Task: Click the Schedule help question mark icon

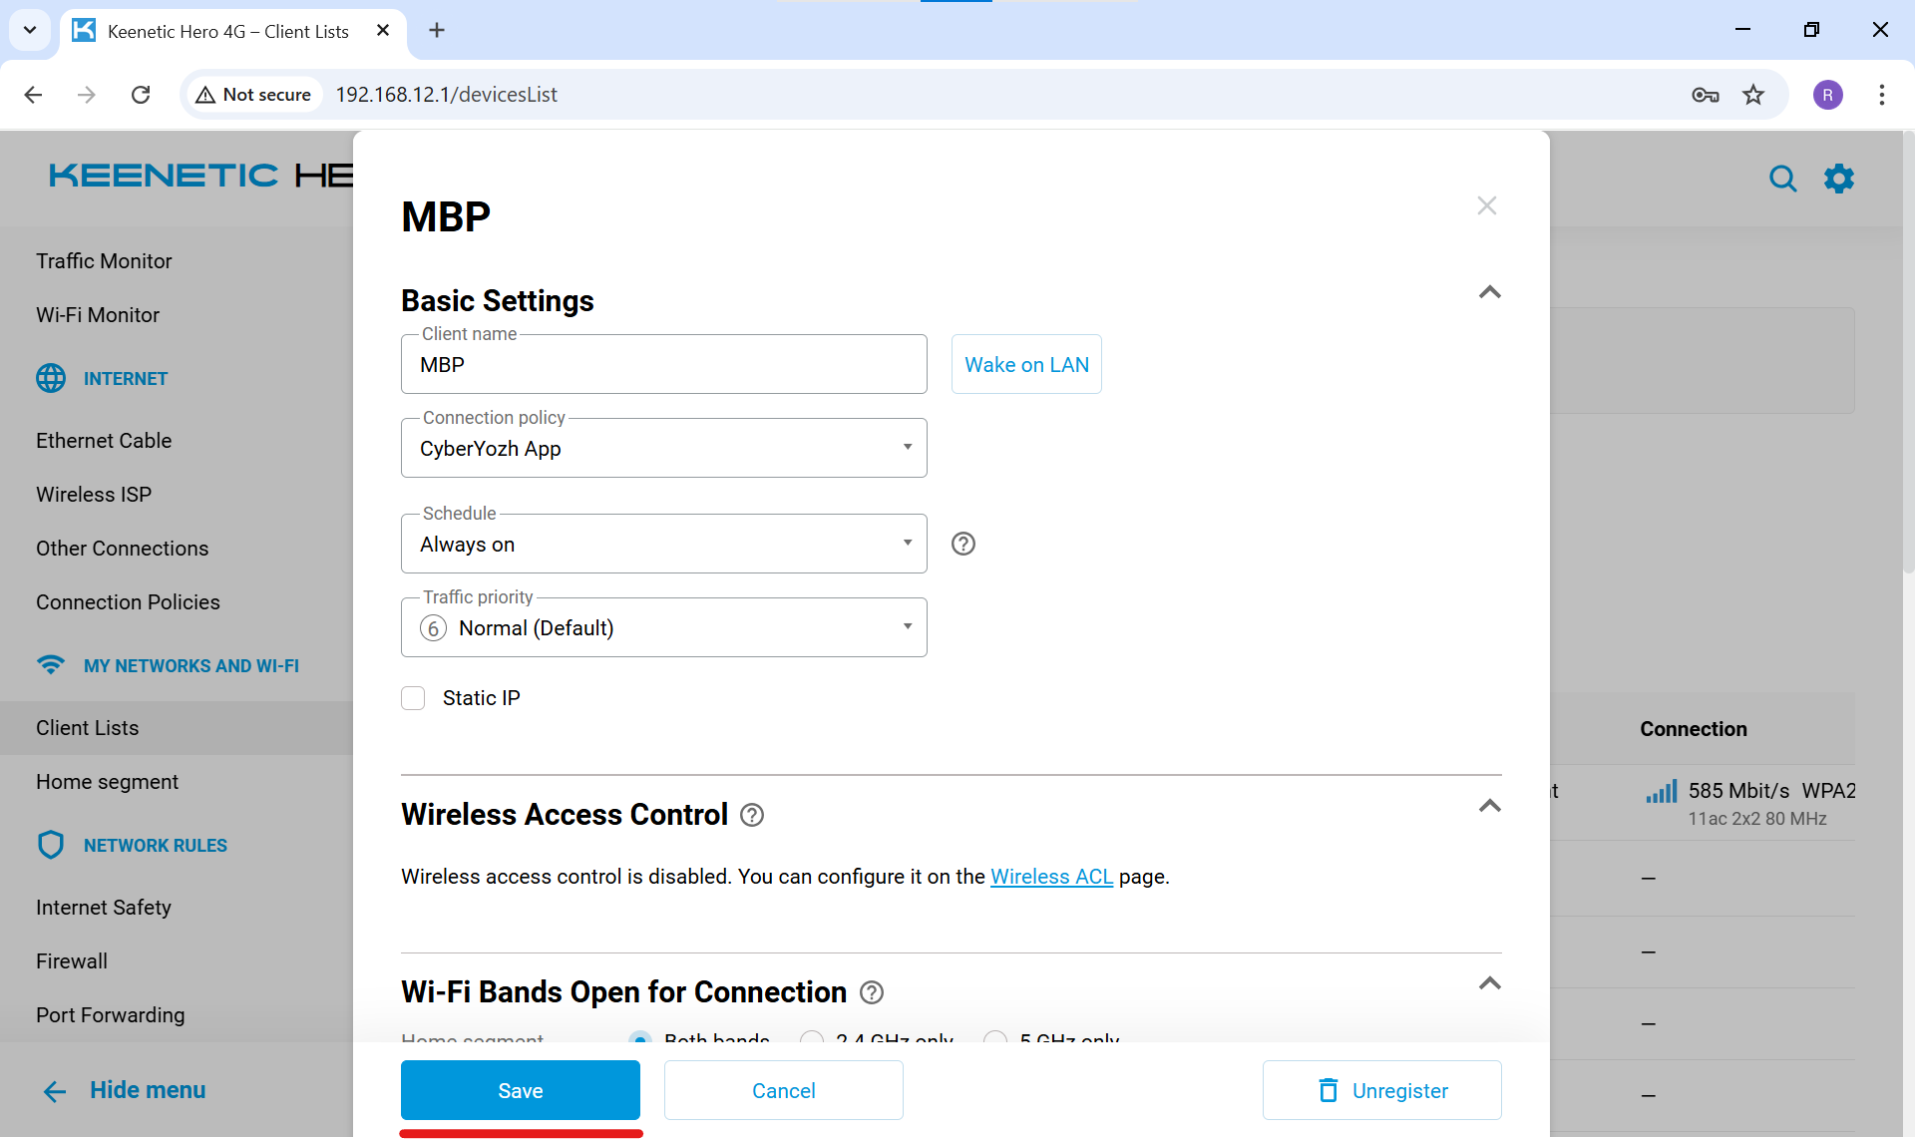Action: [x=962, y=544]
